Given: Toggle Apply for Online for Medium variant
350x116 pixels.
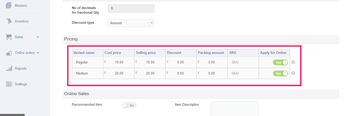Looking at the screenshot, I should pos(280,73).
